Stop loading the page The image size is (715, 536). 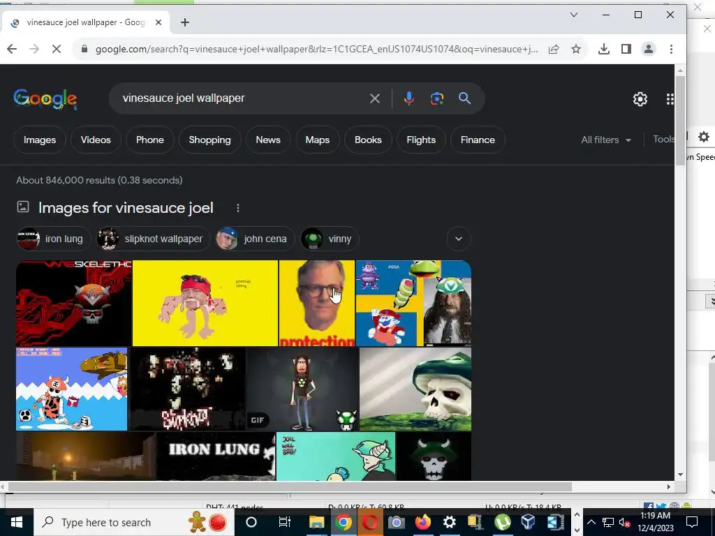[x=57, y=49]
